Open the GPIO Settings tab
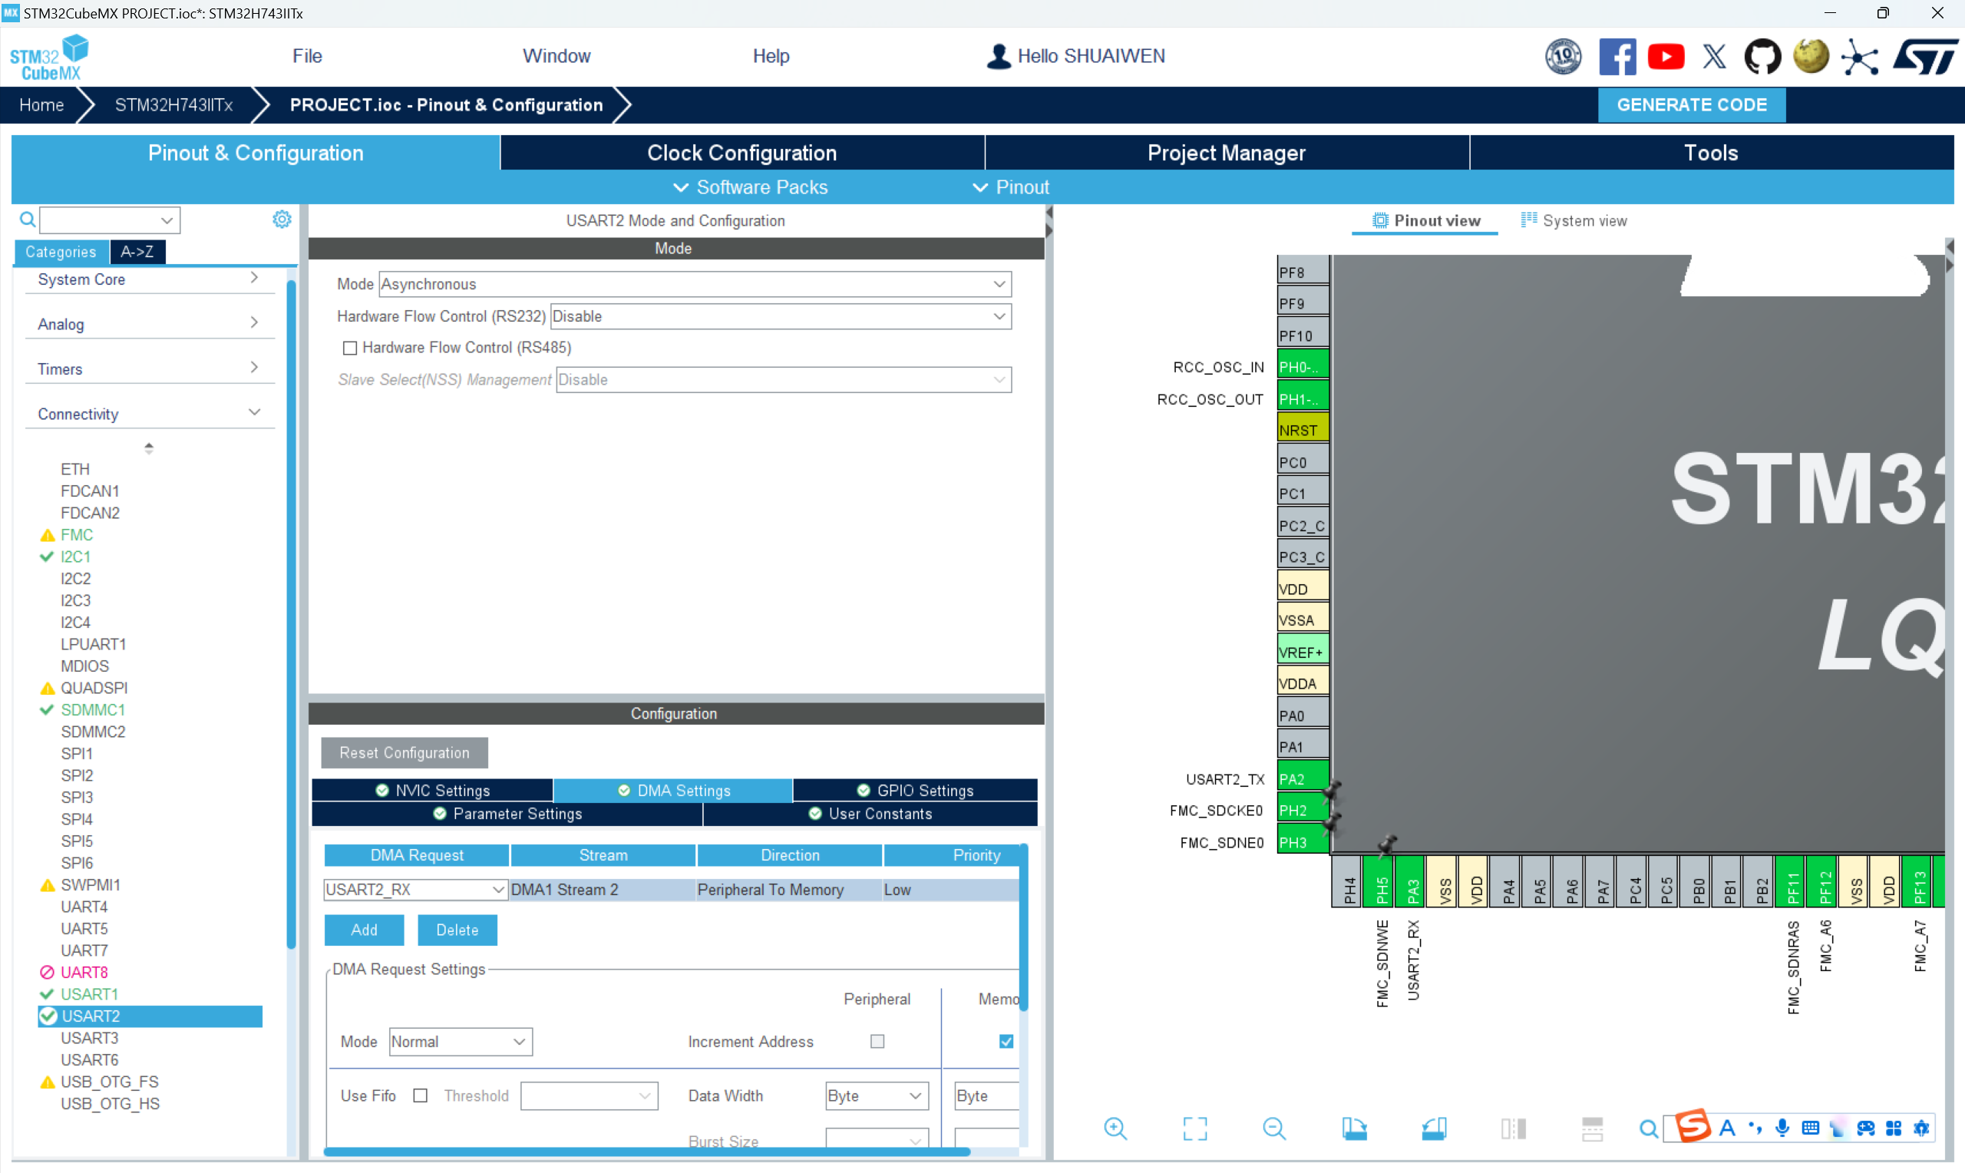Image resolution: width=1965 pixels, height=1173 pixels. click(914, 790)
